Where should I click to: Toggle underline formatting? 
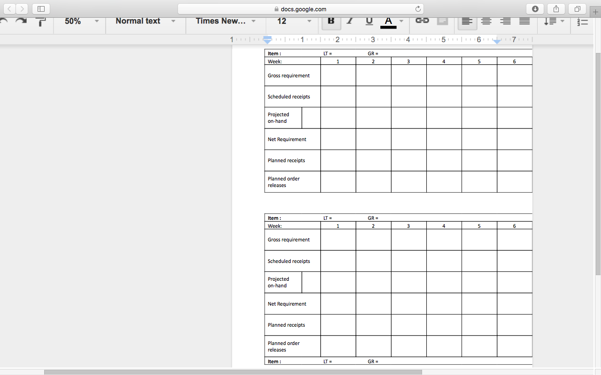tap(369, 21)
